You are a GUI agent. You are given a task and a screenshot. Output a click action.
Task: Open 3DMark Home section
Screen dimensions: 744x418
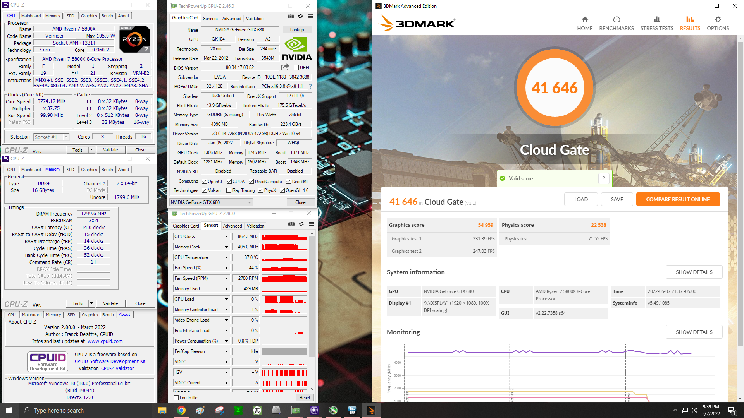584,24
